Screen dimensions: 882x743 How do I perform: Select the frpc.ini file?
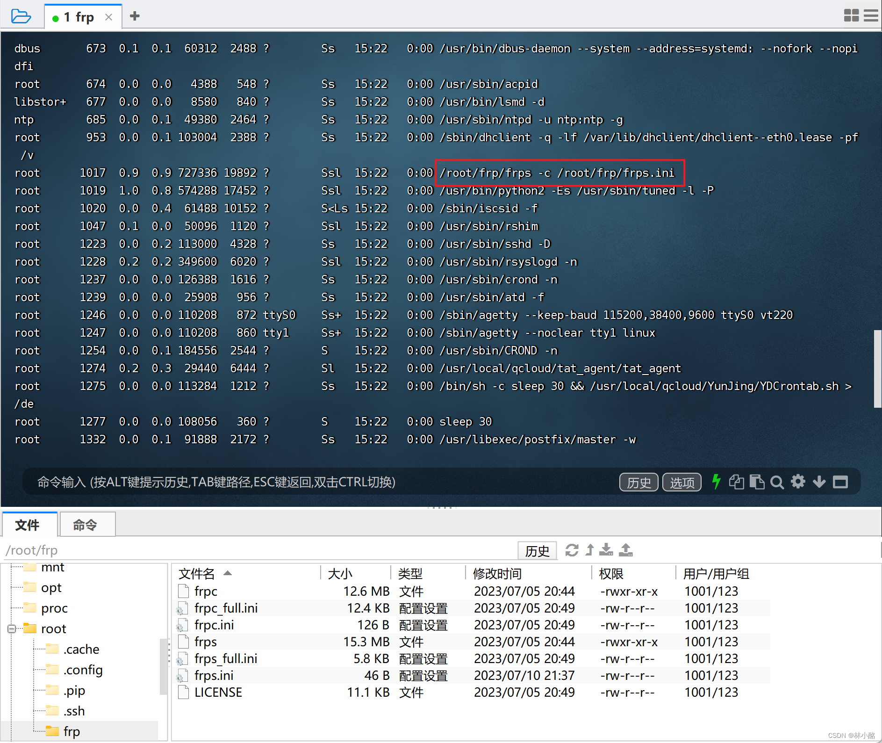coord(472,625)
